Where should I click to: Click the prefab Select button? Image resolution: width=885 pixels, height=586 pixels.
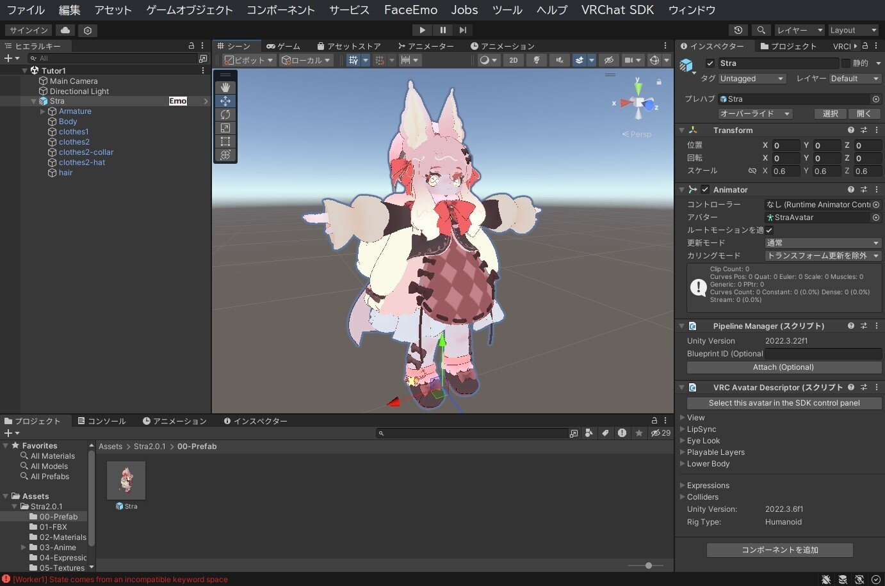tap(831, 114)
